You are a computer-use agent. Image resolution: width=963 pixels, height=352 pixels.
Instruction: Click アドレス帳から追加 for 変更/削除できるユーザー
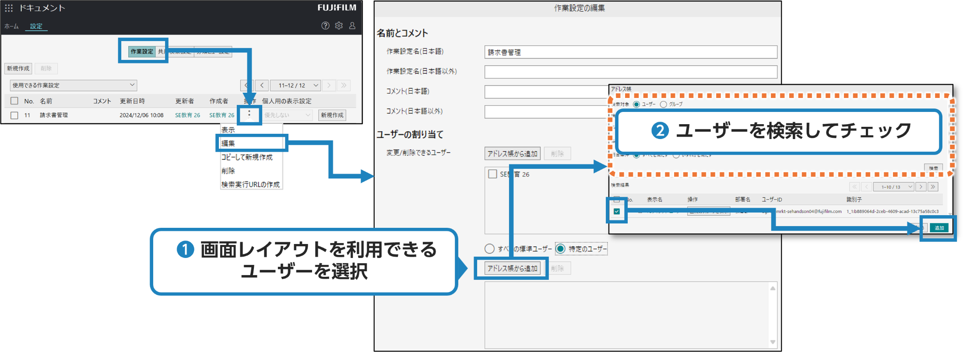click(x=513, y=153)
